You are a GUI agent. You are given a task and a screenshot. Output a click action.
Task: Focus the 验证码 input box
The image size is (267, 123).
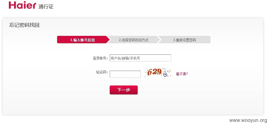coord(125,74)
